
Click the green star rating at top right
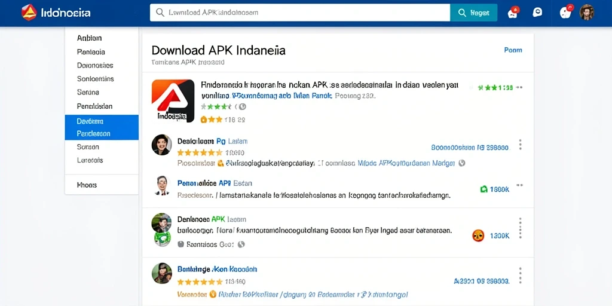click(x=495, y=88)
